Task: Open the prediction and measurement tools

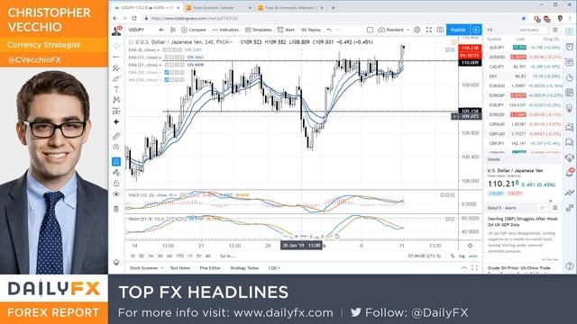Action: 116,111
